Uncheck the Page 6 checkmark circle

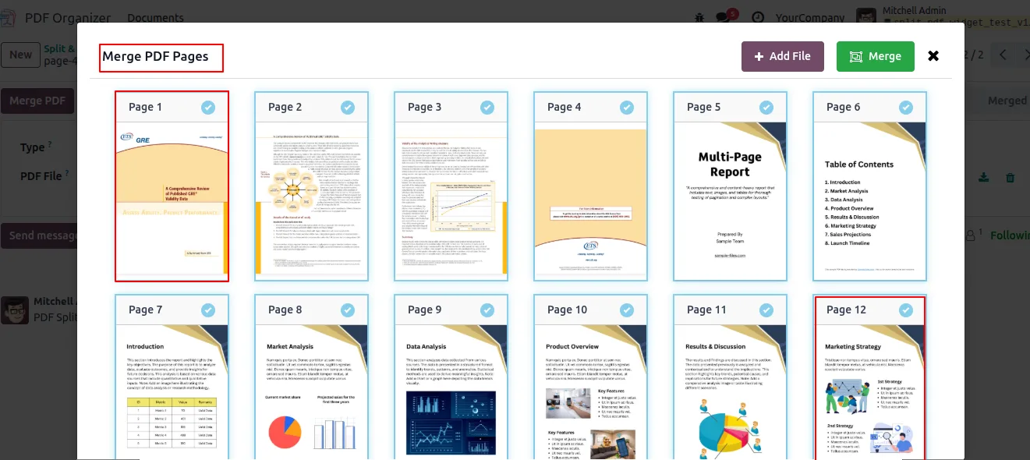point(906,108)
